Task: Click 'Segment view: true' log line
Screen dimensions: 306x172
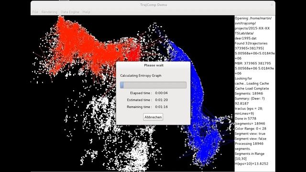Action: (x=250, y=134)
